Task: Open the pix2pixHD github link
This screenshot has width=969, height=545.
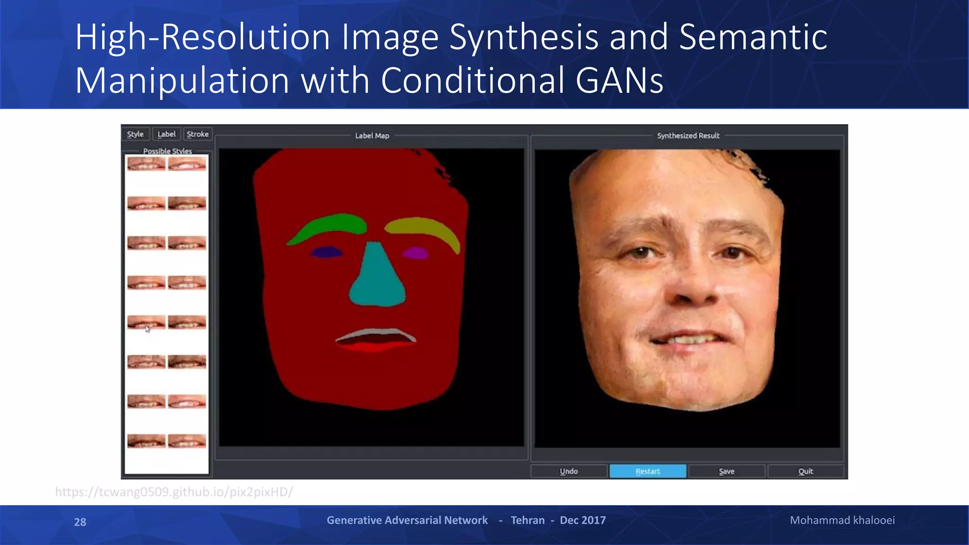Action: (x=174, y=492)
